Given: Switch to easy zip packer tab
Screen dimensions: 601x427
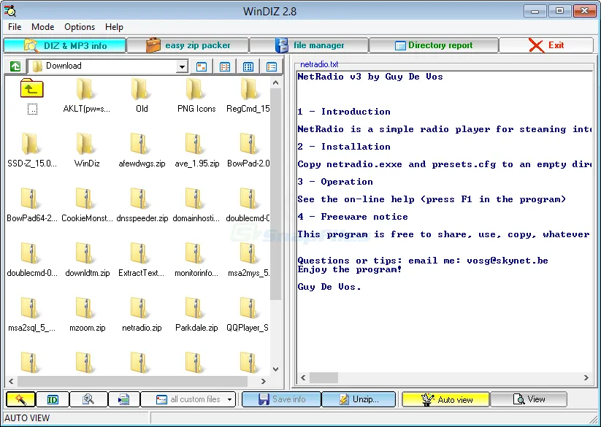Looking at the screenshot, I should pos(188,45).
